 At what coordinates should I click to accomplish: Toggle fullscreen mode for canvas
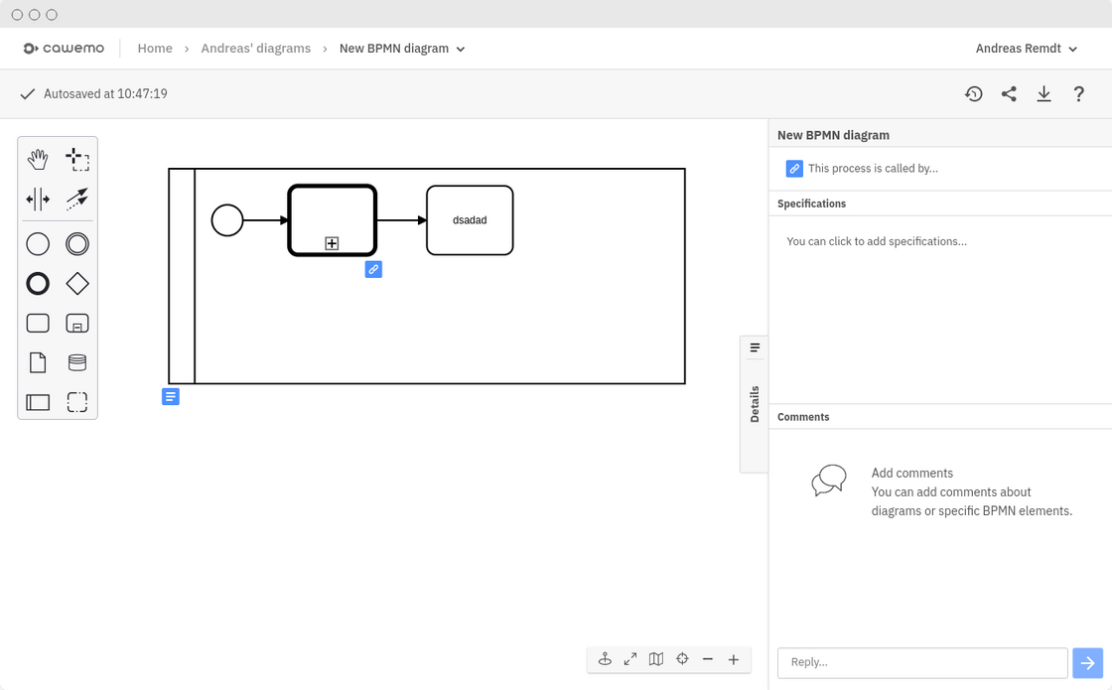[x=630, y=659]
